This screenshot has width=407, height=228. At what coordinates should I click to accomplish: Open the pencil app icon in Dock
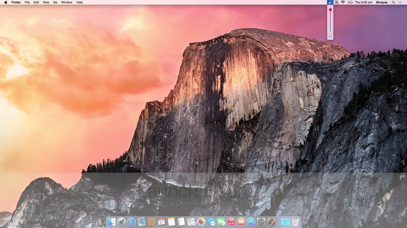pyautogui.click(x=271, y=222)
